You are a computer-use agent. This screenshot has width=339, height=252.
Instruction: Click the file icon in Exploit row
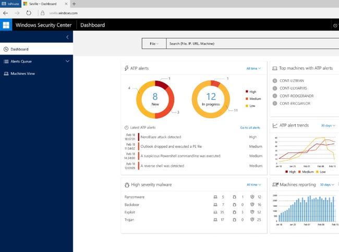[x=234, y=212]
